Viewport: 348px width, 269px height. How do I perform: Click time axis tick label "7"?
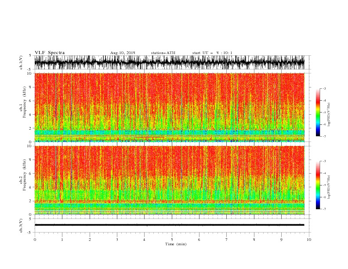click(227, 240)
